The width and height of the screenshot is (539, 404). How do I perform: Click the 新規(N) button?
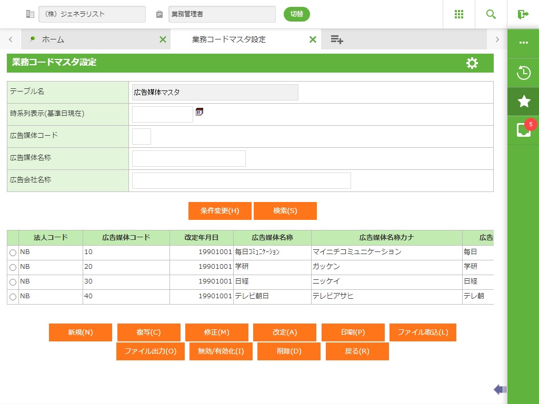coord(81,332)
